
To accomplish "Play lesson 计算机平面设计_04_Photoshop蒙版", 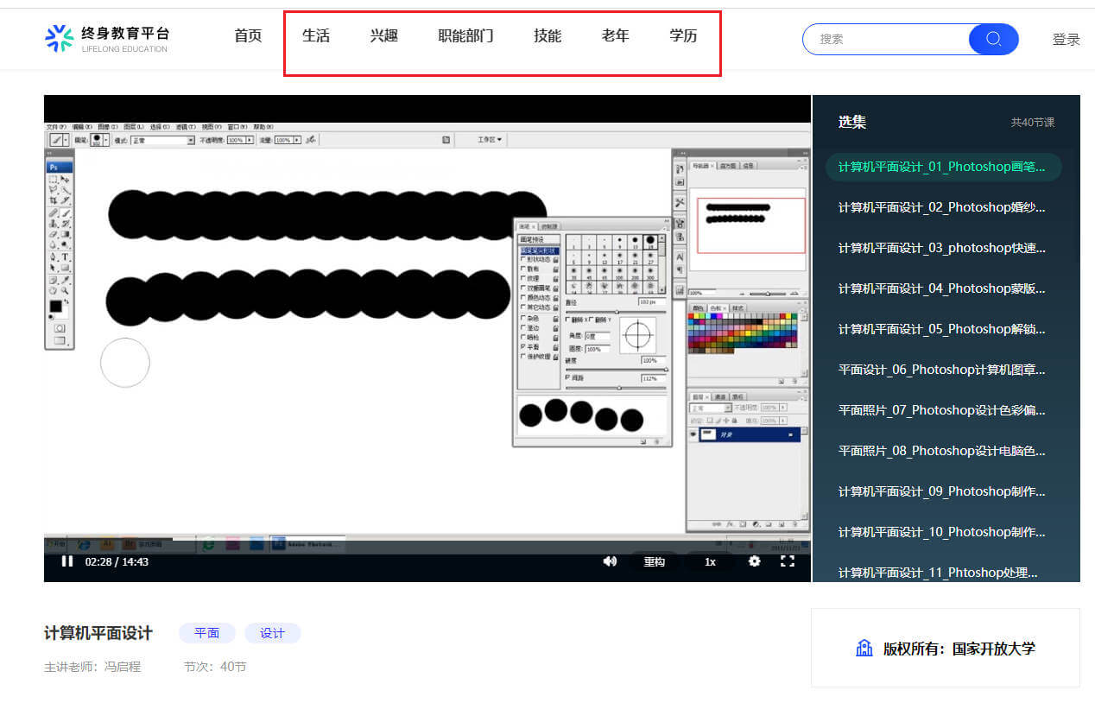I will point(942,288).
